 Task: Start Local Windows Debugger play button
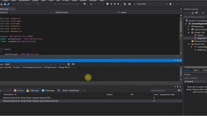point(55,4)
